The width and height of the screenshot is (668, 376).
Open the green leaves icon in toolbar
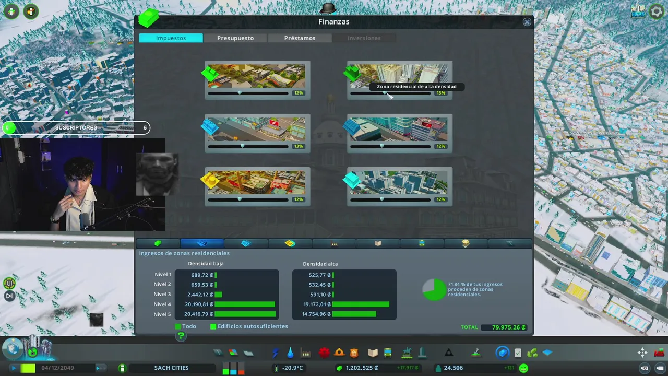coord(532,353)
